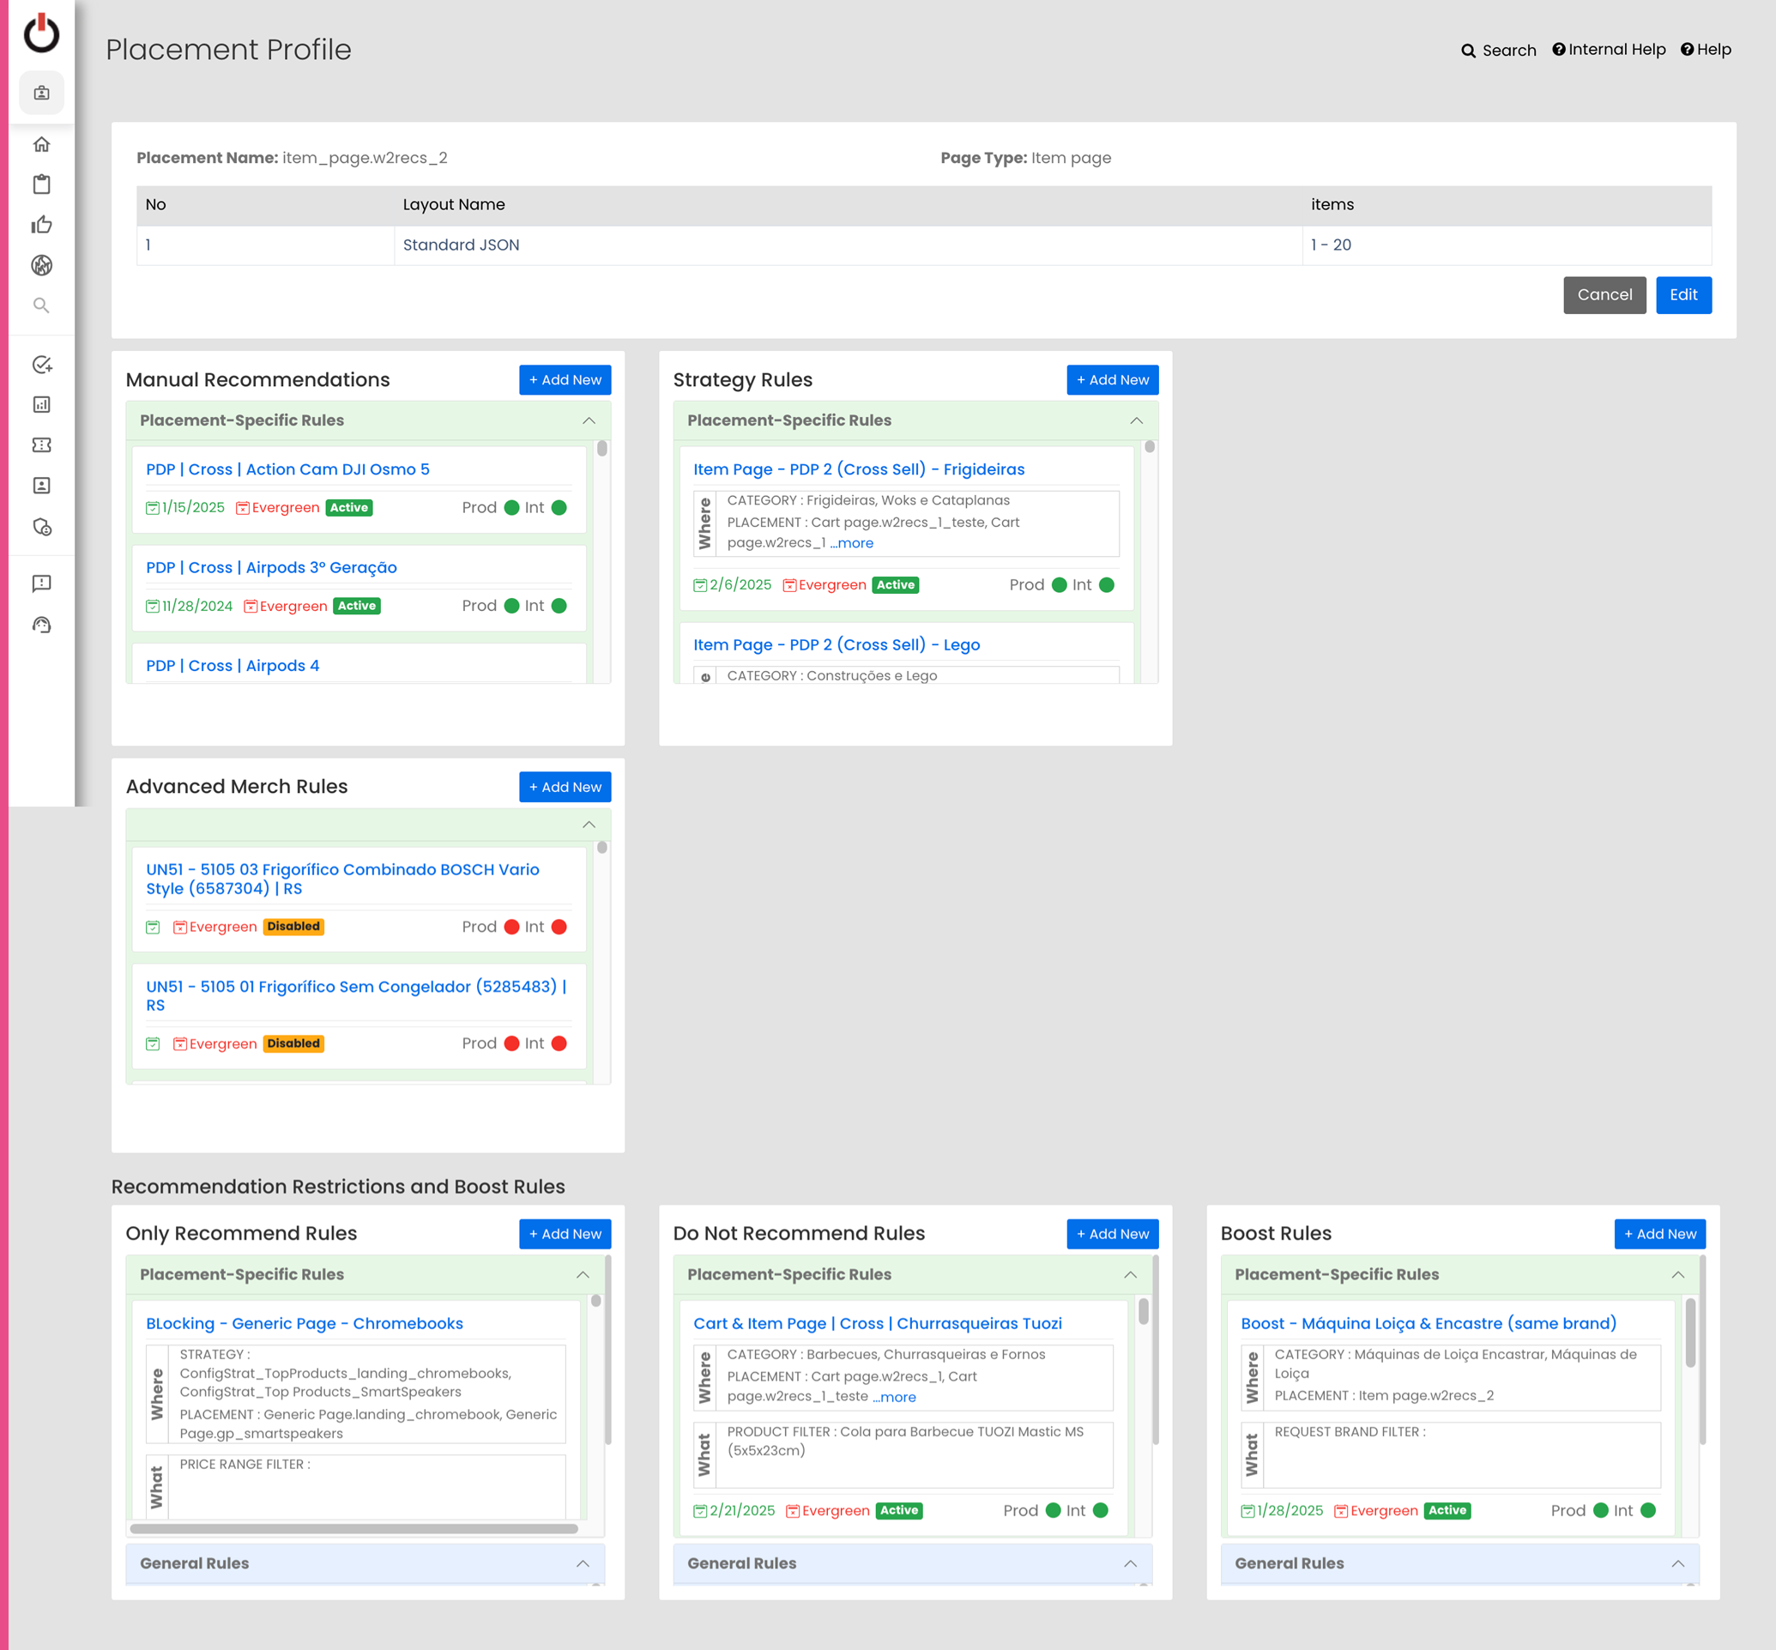The height and width of the screenshot is (1650, 1776).
Task: Open PDP | Cross | Airpods 3ª Geração rule
Action: tap(271, 568)
